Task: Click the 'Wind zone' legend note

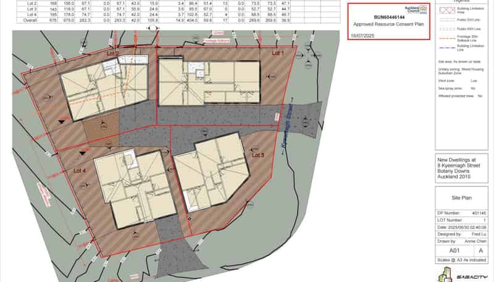Action: pos(458,81)
